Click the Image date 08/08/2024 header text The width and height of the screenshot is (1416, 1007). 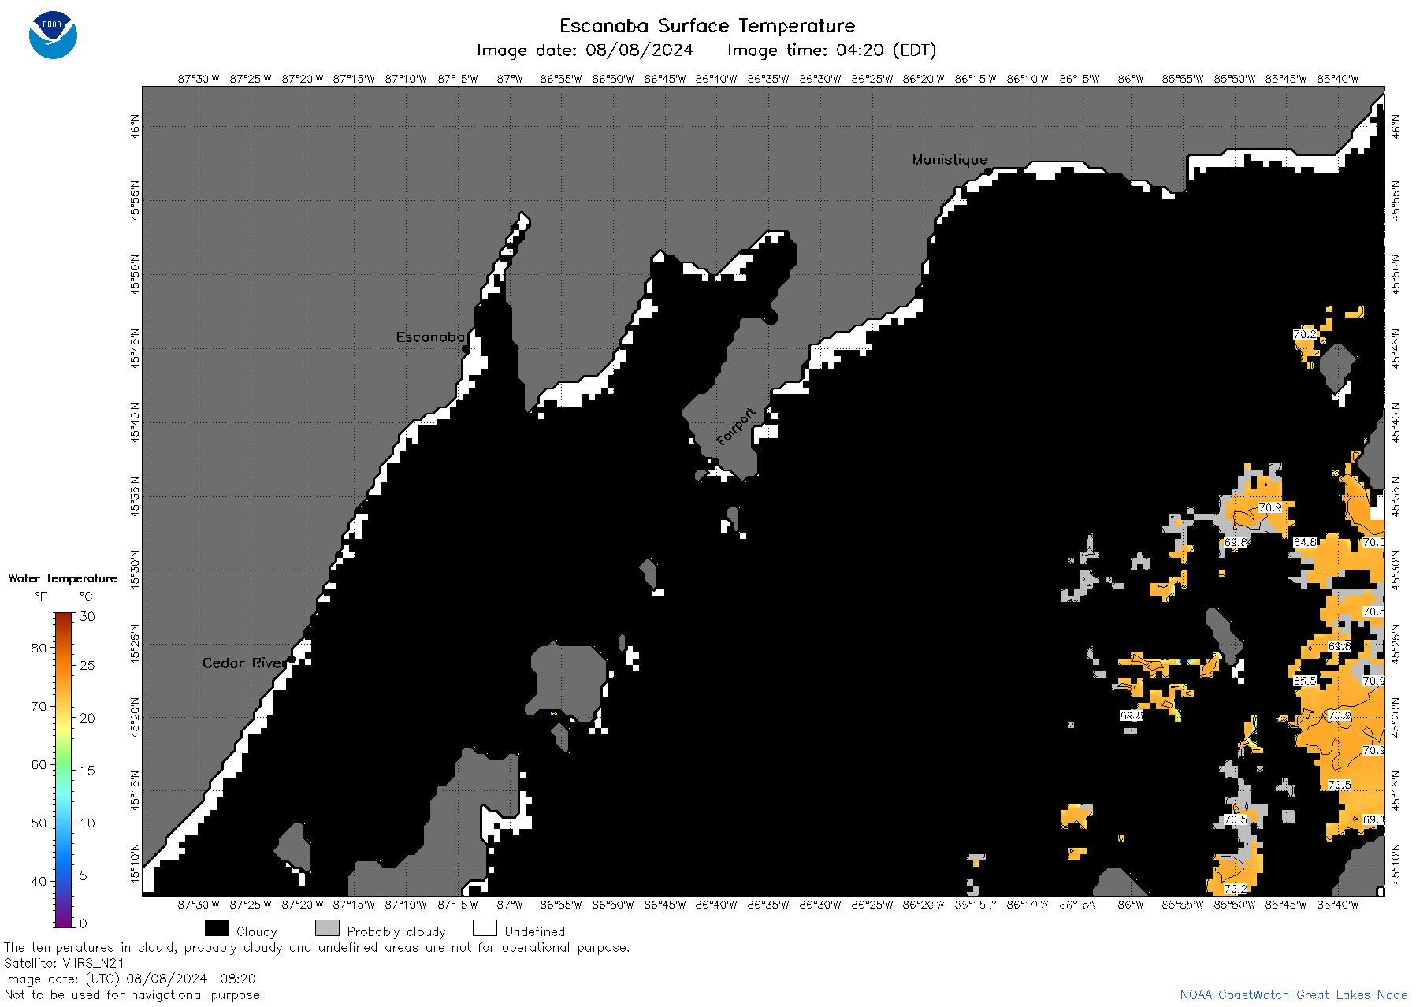[585, 50]
